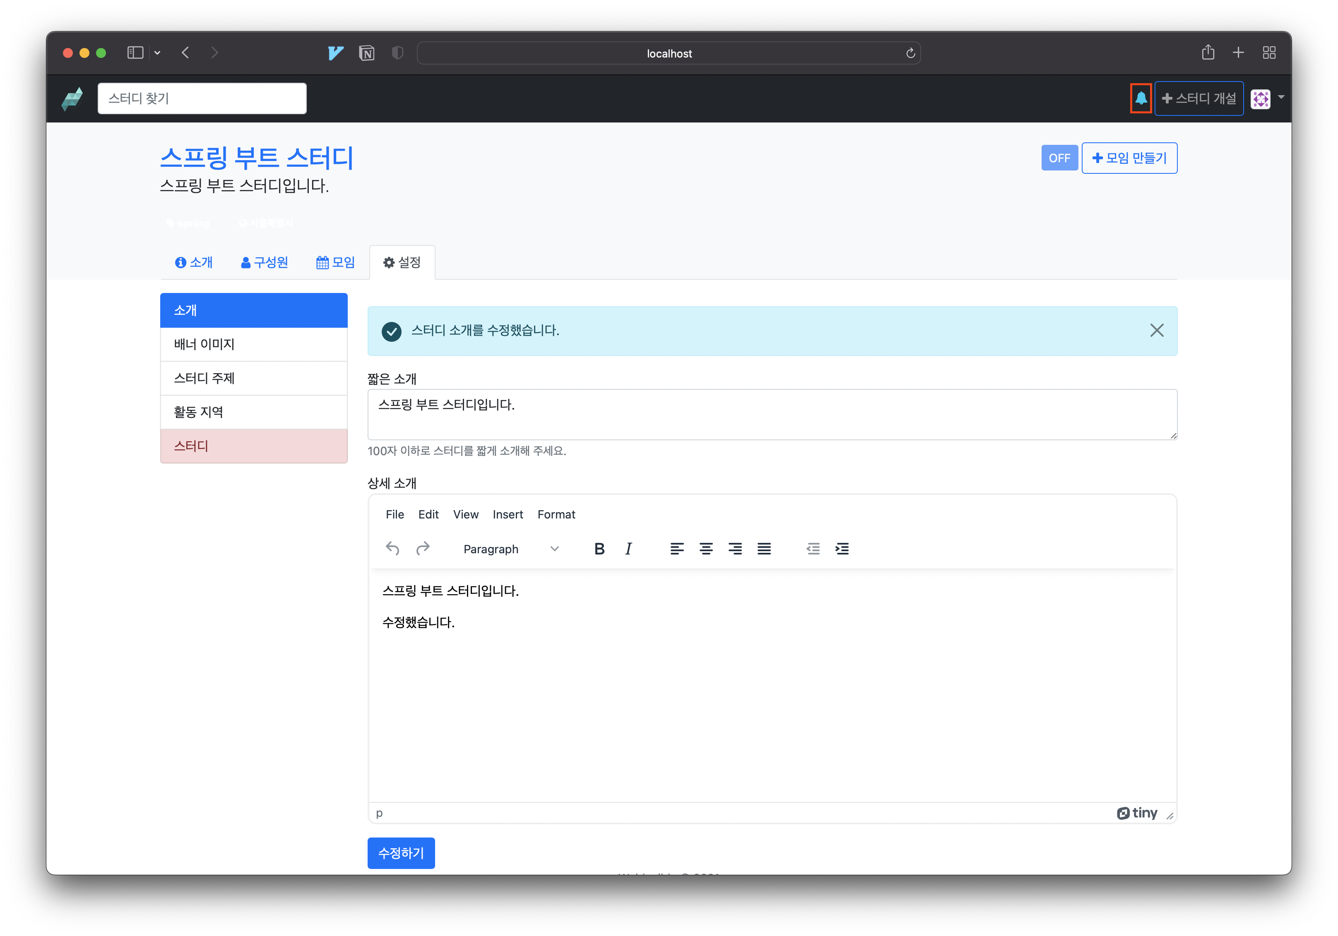Open the browser sidebar chevron menu
The height and width of the screenshot is (936, 1338).
[x=157, y=53]
